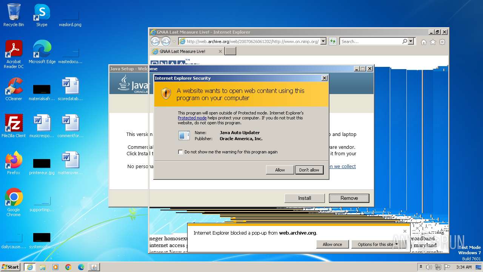The width and height of the screenshot is (483, 272).
Task: Open the scoredatab... Word document
Action: [70, 89]
